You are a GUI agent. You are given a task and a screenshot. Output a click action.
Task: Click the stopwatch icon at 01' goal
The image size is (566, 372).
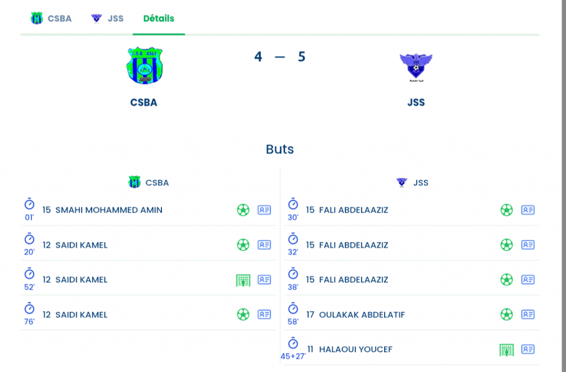pyautogui.click(x=29, y=205)
